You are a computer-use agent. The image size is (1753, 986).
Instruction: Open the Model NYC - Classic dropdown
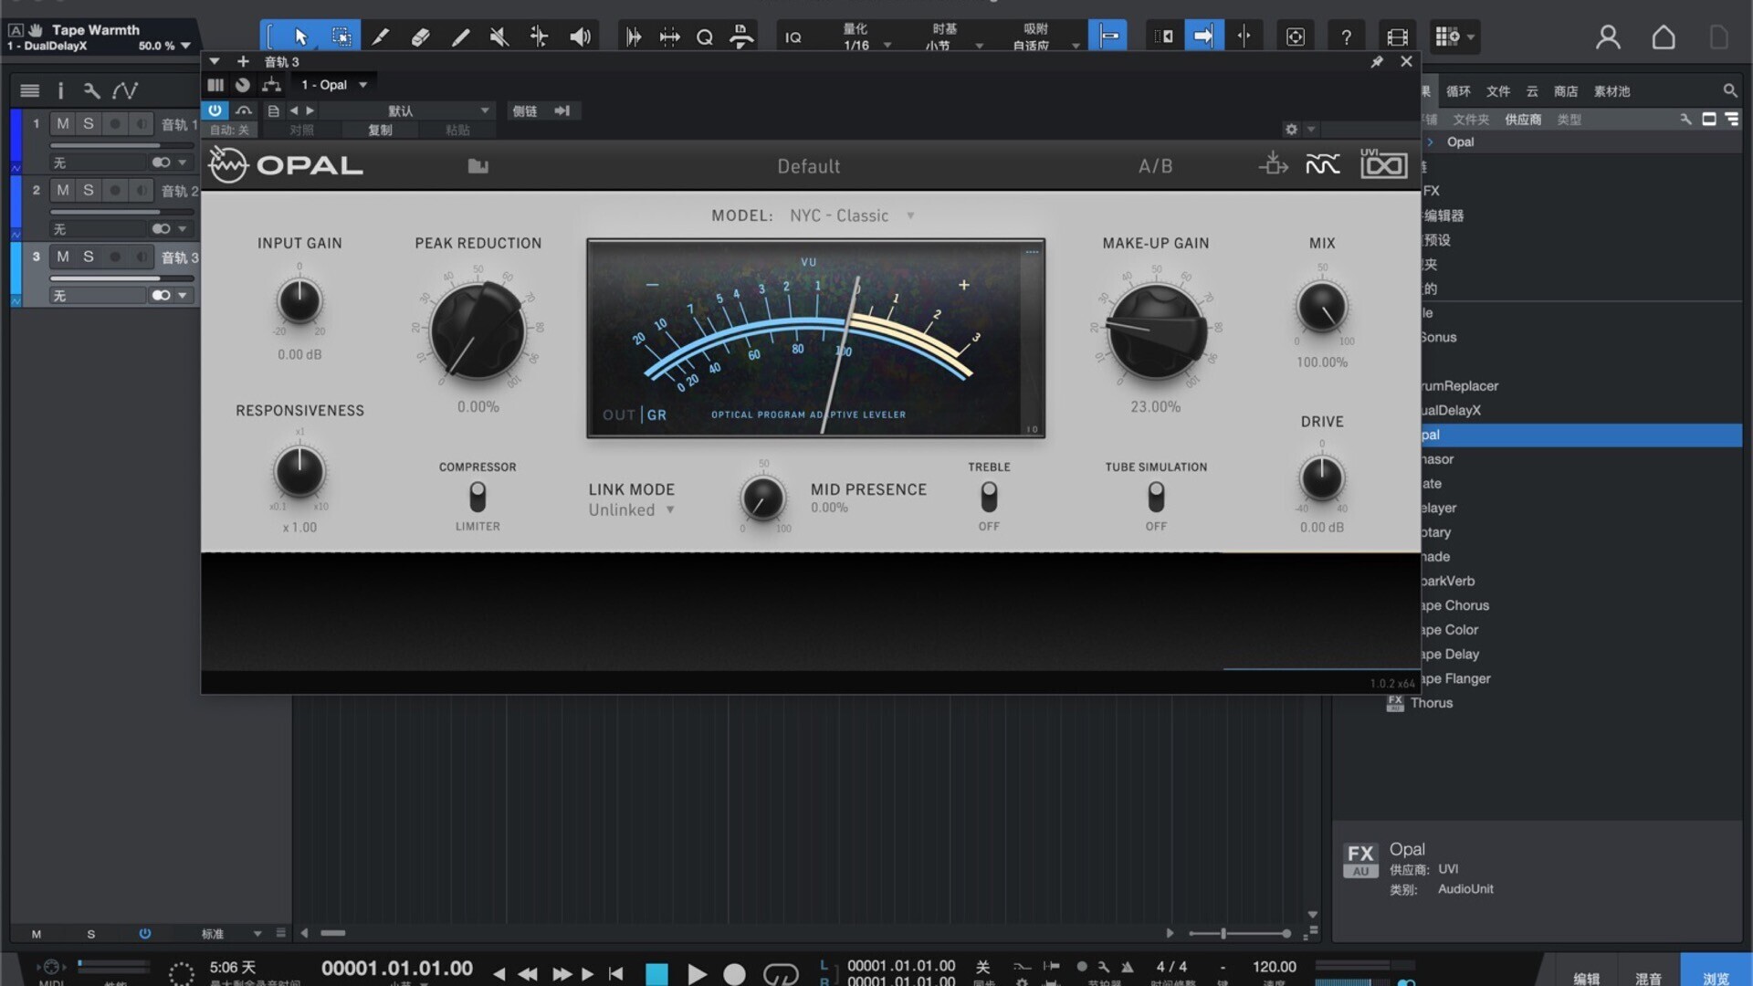click(852, 215)
